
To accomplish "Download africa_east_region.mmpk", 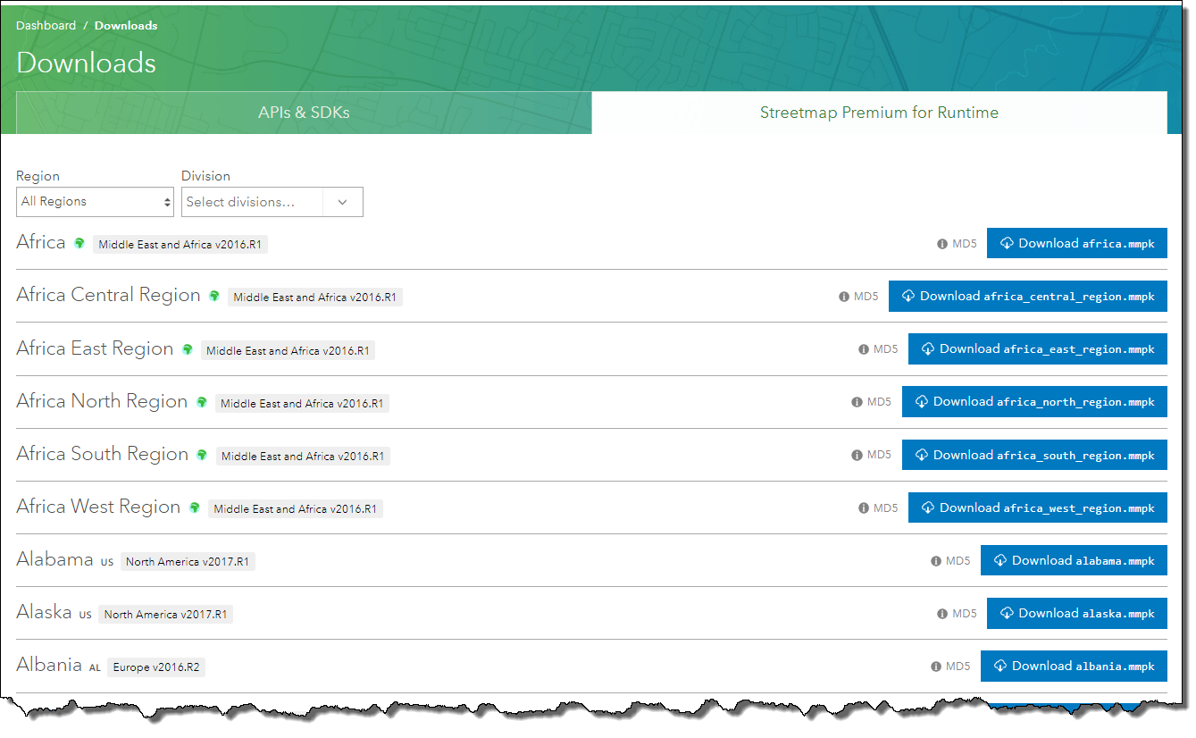I will pos(1037,348).
